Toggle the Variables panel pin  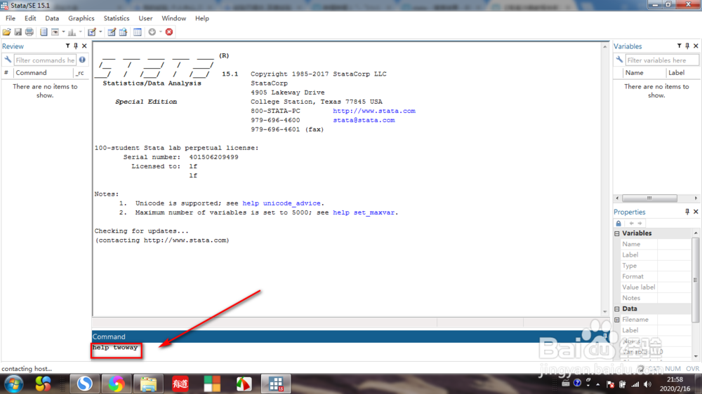pyautogui.click(x=687, y=46)
